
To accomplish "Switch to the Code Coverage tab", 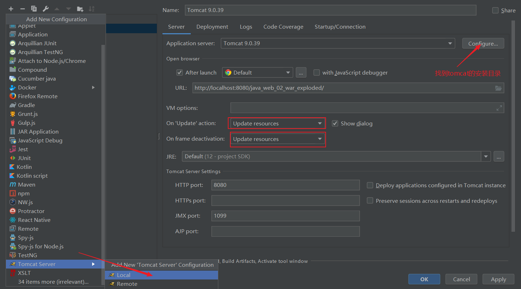I will pos(283,27).
